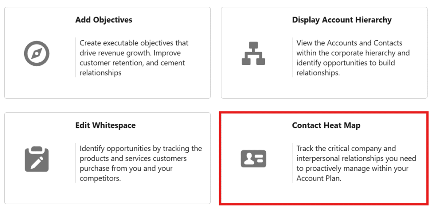This screenshot has height=211, width=434.
Task: Click the Edit Whitespace description paragraph
Action: pos(141,164)
